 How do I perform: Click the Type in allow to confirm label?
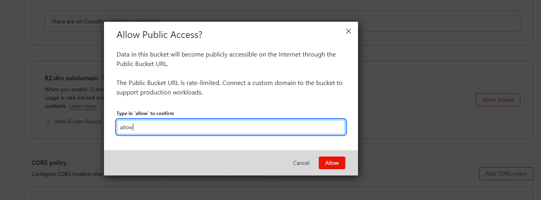(x=145, y=113)
